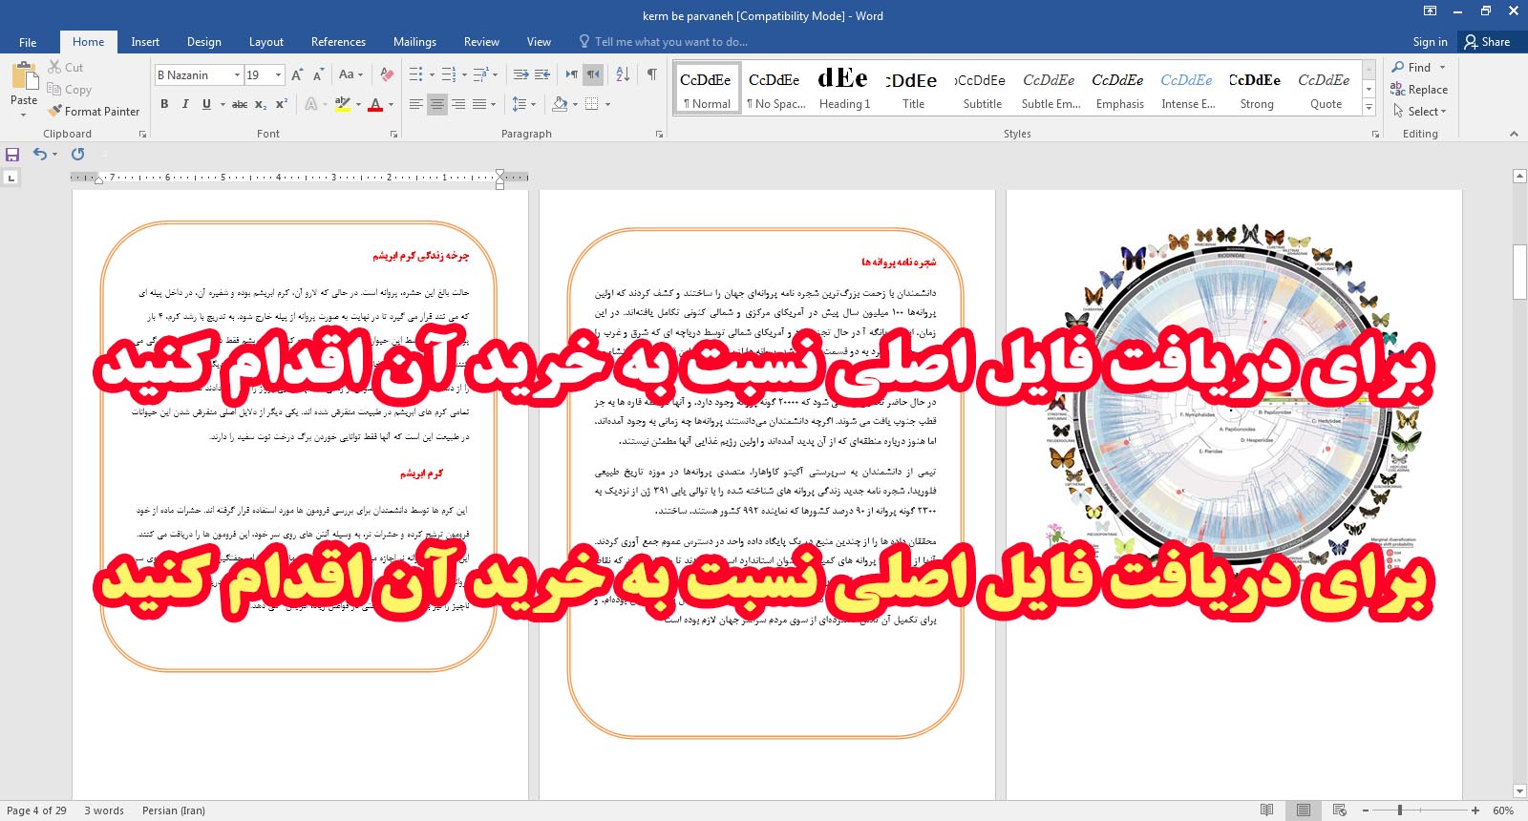Expand the font size dropdown

(278, 74)
